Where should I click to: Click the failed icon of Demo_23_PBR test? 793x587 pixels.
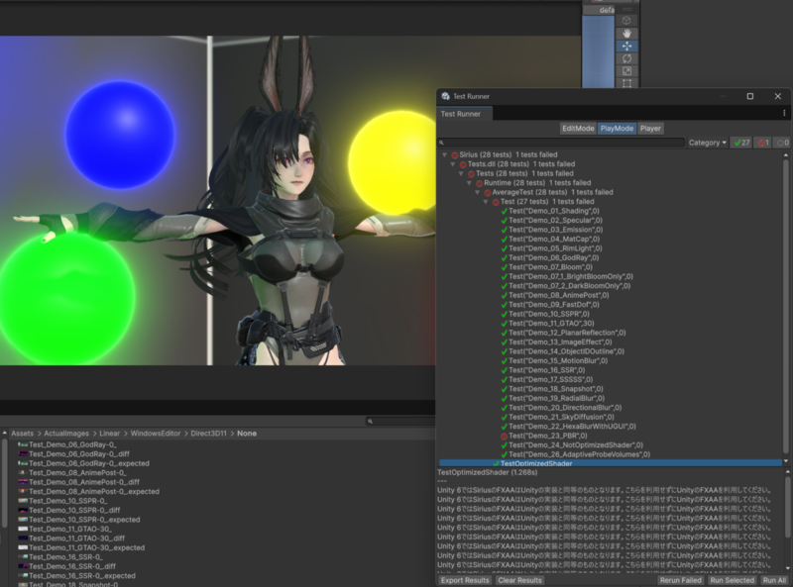pos(505,436)
